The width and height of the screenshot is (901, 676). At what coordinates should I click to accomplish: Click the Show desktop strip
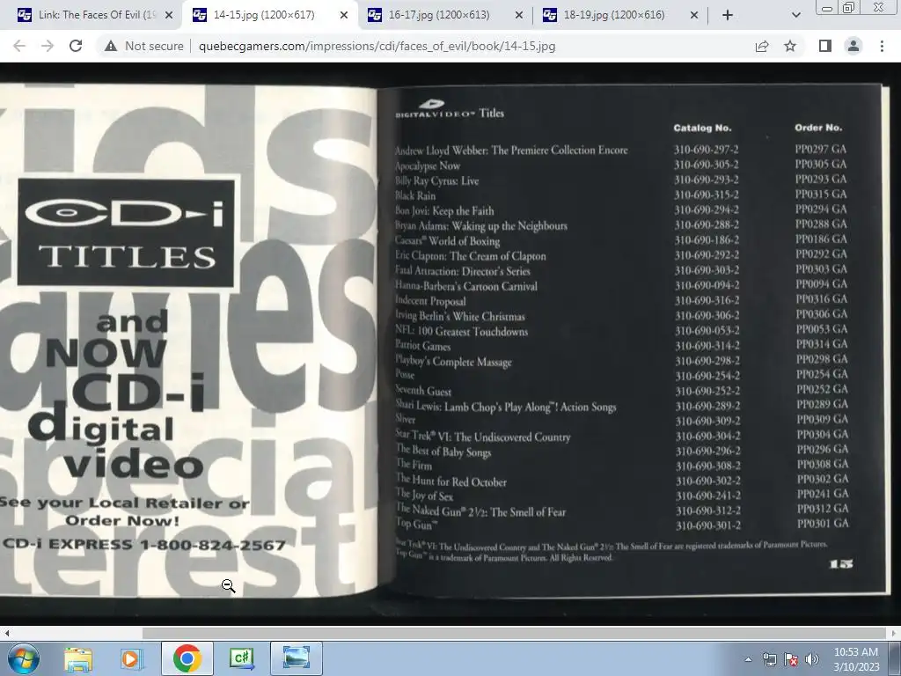(894, 658)
